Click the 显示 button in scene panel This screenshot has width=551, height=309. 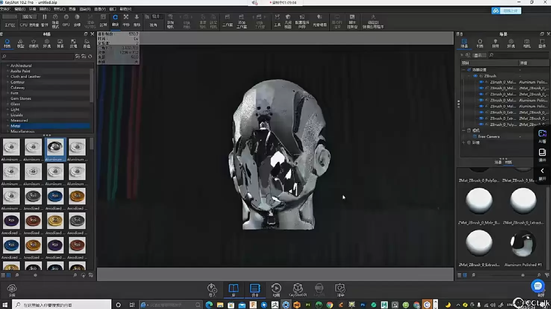click(x=479, y=55)
